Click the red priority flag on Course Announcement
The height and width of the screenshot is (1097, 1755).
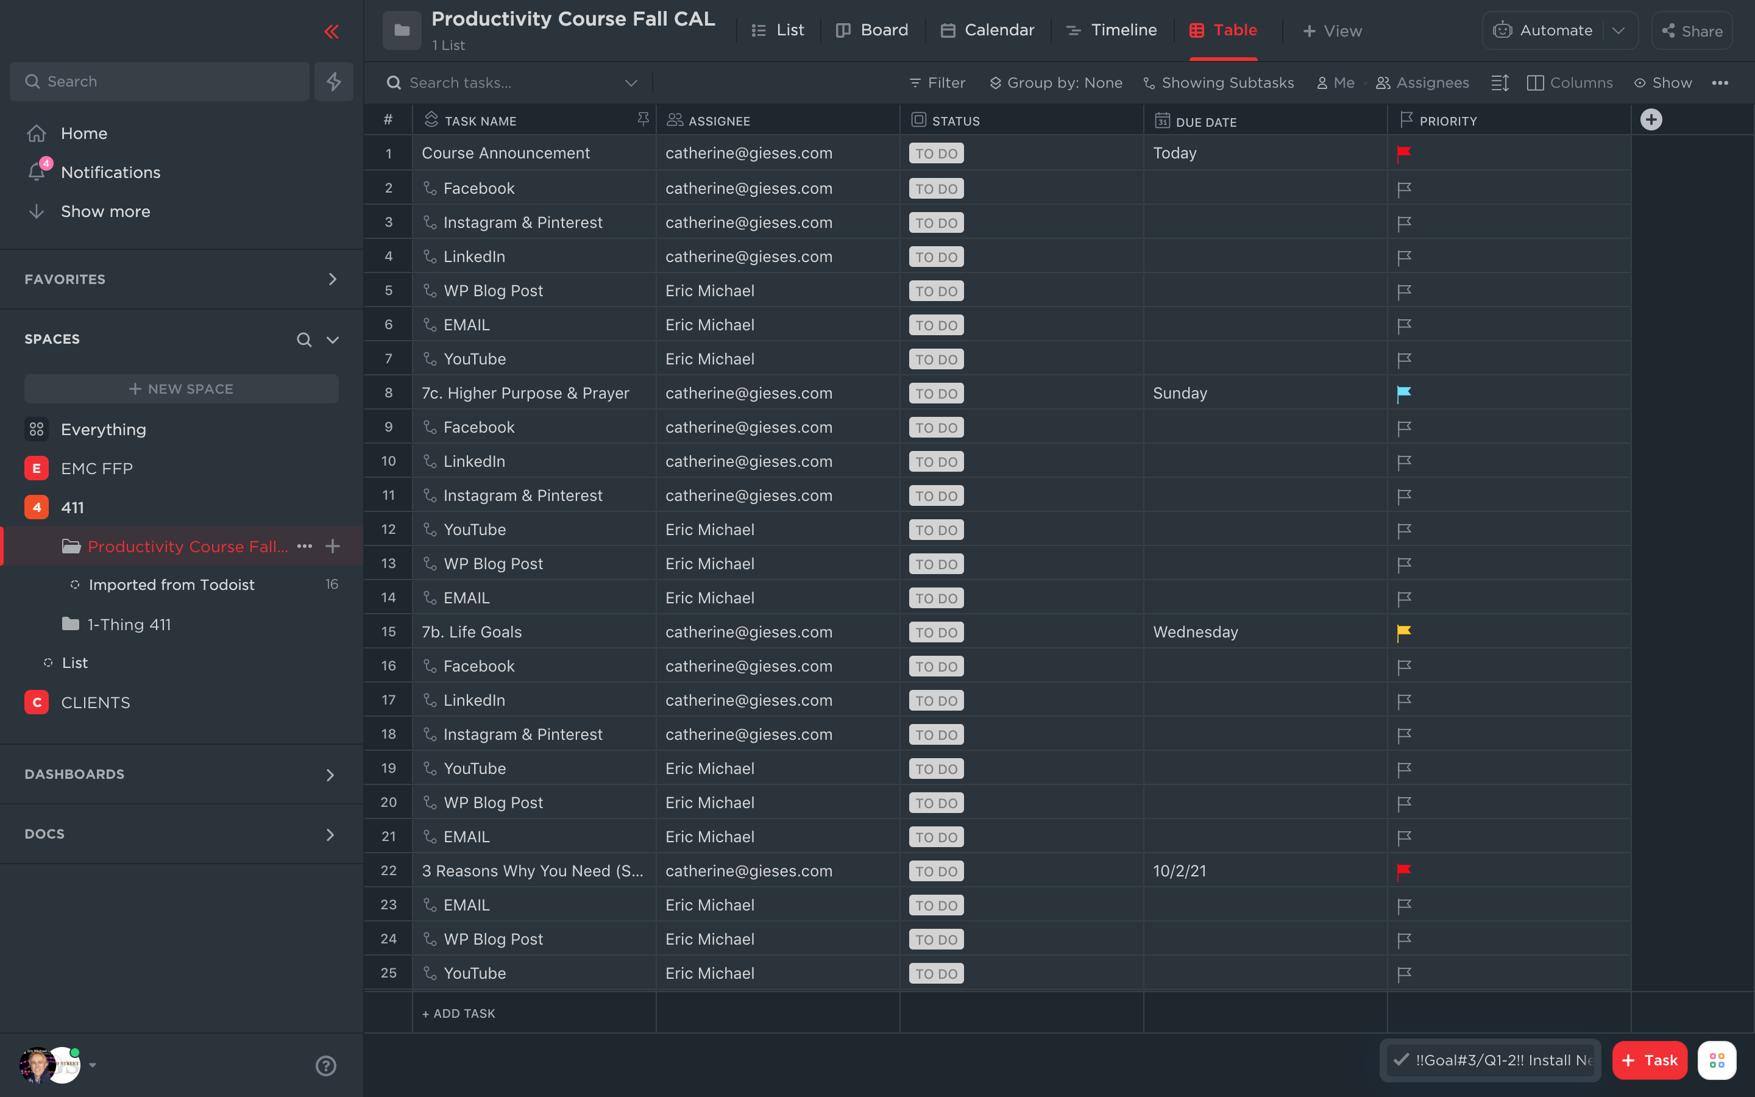(1403, 153)
